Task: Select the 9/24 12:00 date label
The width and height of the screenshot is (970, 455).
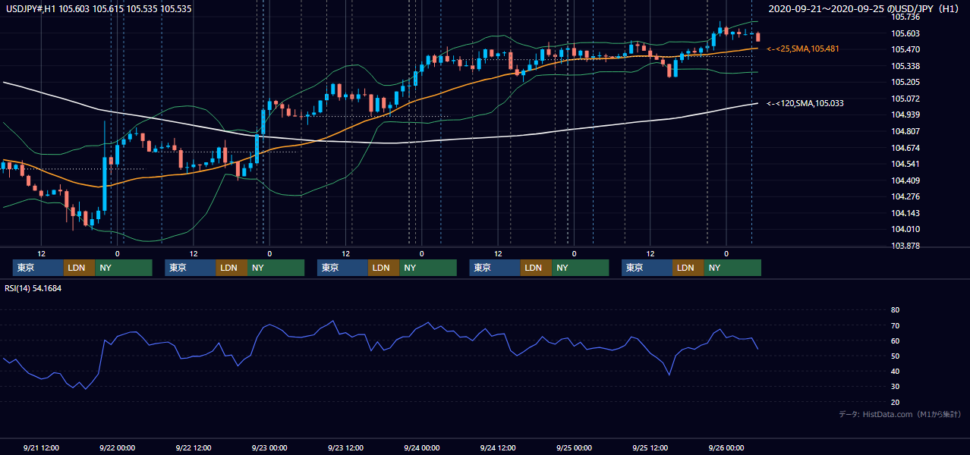Action: coord(497,447)
